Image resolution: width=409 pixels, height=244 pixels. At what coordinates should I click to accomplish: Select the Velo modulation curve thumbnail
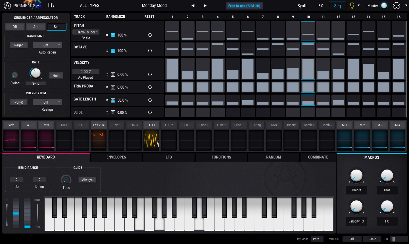[11, 140]
